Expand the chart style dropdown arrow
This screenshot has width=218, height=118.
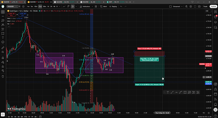tap(76, 7)
